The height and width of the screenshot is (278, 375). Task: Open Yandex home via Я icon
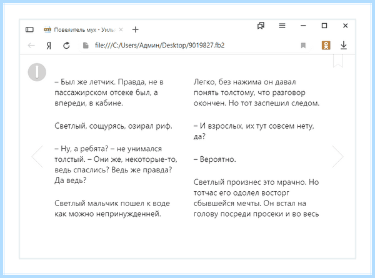(49, 46)
